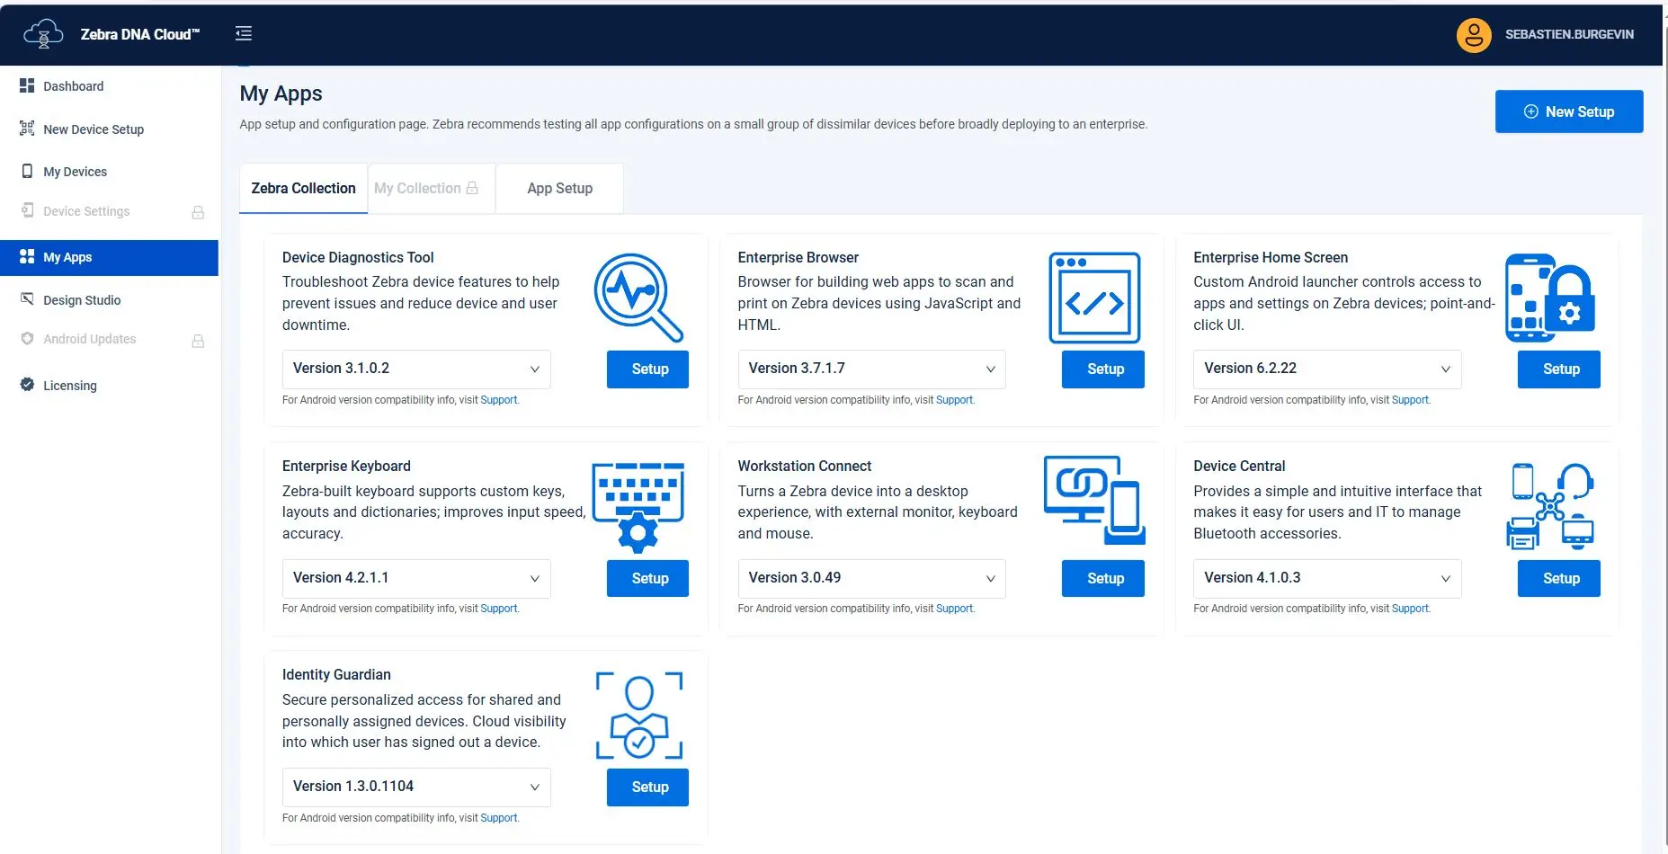Image resolution: width=1668 pixels, height=854 pixels.
Task: Click the My Apps grid icon
Action: (27, 256)
